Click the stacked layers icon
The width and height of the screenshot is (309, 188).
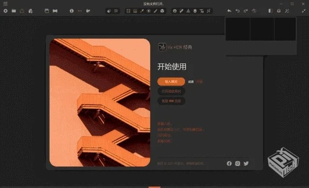click(x=195, y=11)
